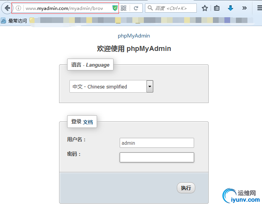
Task: Open downloads with the blue arrow icon
Action: (231, 8)
